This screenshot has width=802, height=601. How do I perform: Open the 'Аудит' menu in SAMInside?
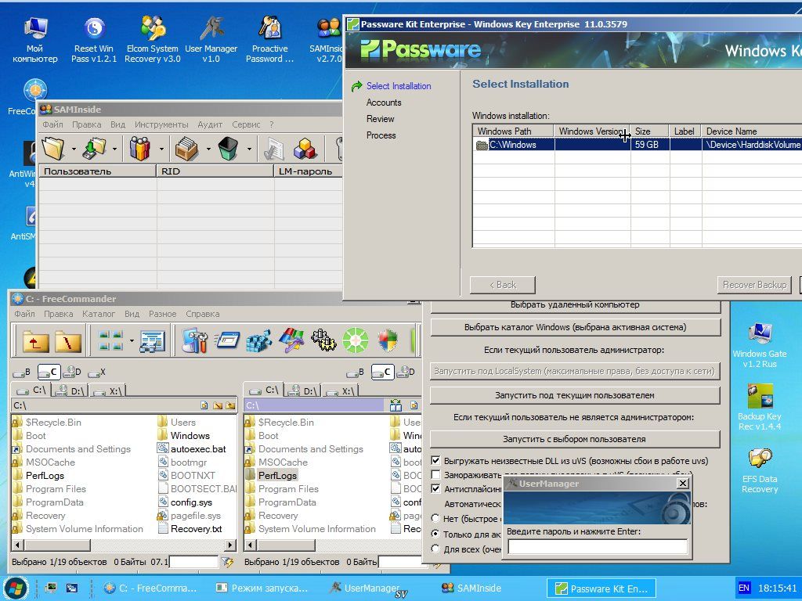210,124
